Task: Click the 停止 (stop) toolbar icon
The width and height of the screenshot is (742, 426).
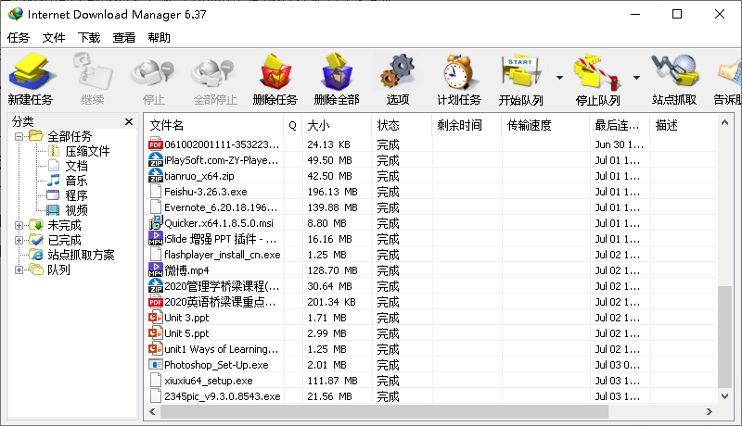Action: (x=153, y=72)
